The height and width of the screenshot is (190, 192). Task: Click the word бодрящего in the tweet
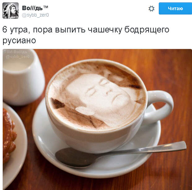click(147, 30)
